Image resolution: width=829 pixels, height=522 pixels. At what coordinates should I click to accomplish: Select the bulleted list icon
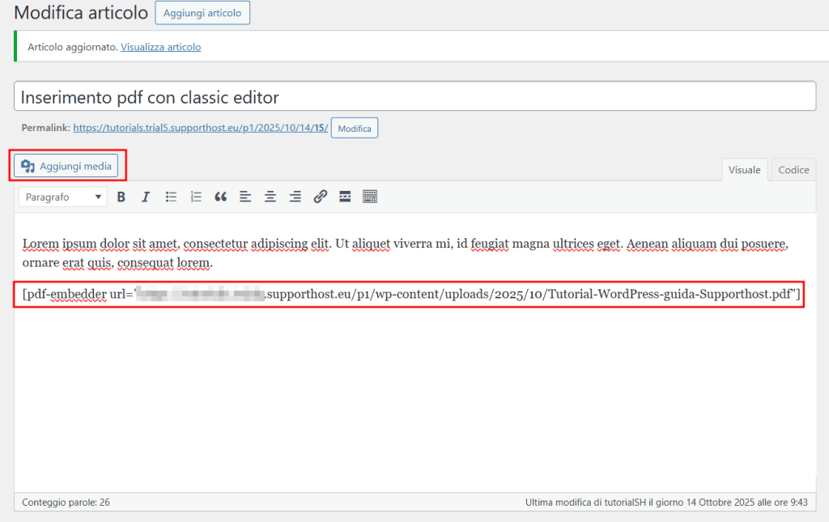point(171,196)
